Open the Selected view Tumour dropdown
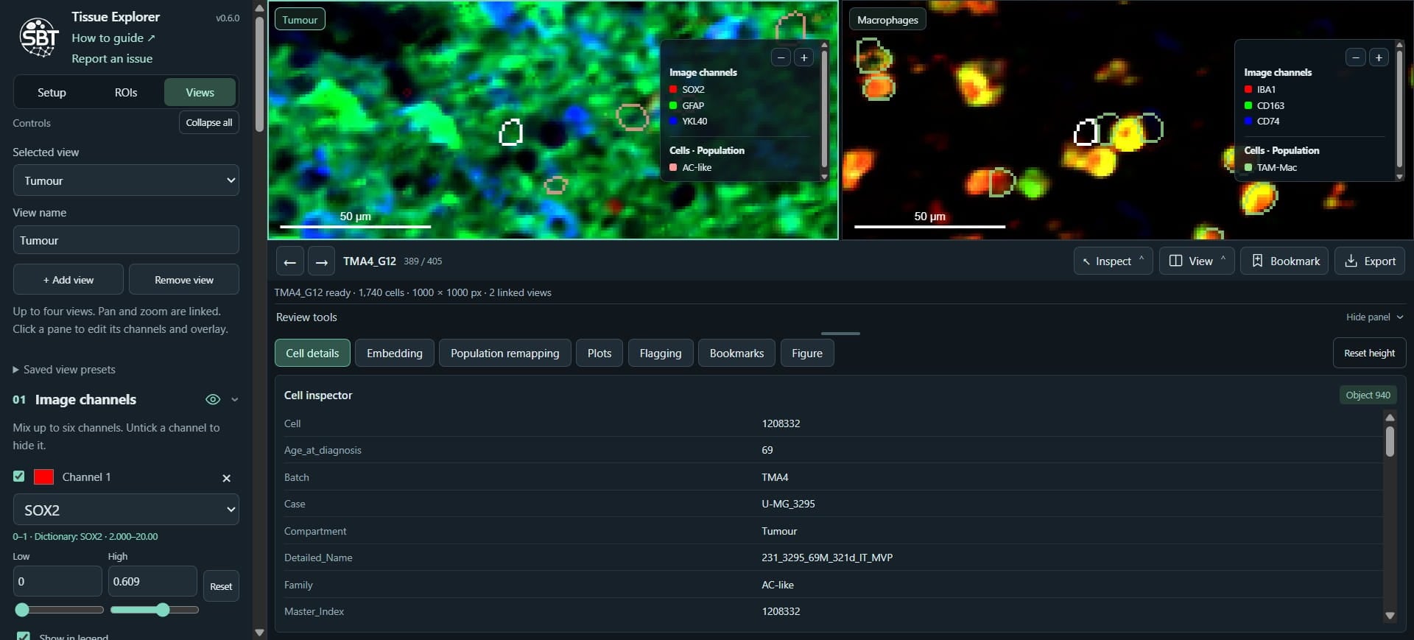 pos(126,180)
